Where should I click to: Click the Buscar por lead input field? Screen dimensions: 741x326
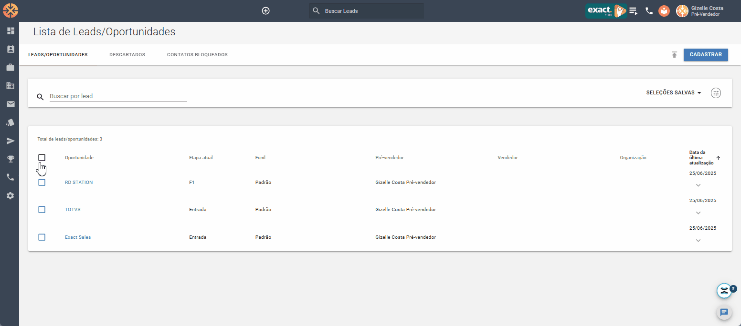pos(118,96)
